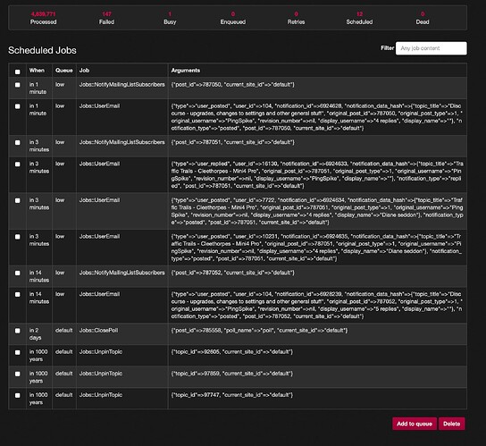Open the Enqueued jobs page
The image size is (486, 446).
[x=233, y=18]
